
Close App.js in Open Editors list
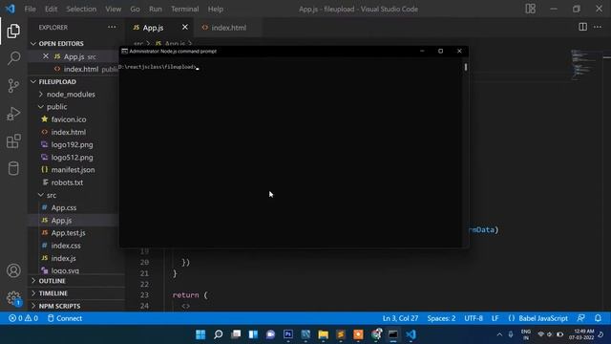(x=46, y=56)
